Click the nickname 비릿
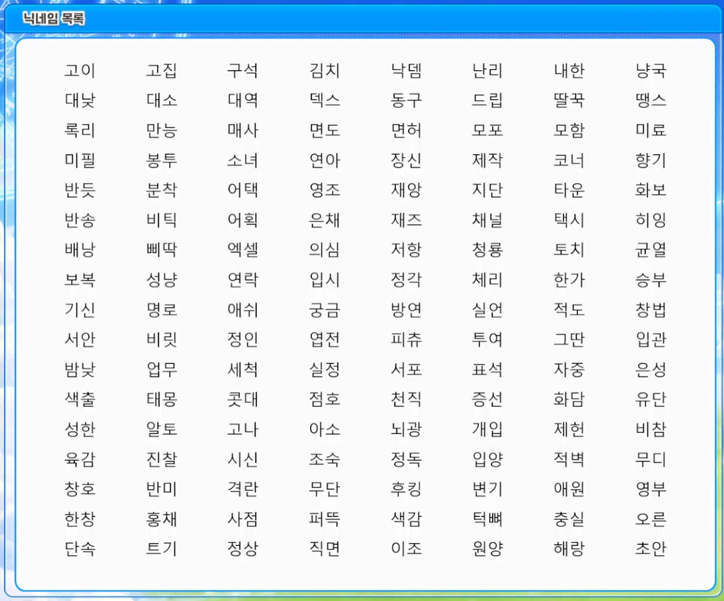724x601 pixels. 162,340
